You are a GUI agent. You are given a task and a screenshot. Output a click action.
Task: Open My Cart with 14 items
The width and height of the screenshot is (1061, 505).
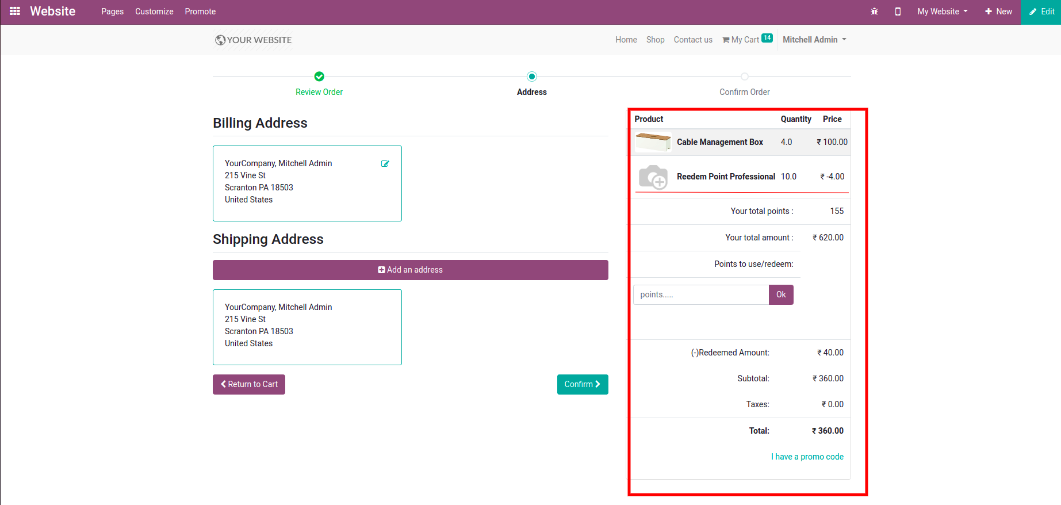pyautogui.click(x=746, y=40)
